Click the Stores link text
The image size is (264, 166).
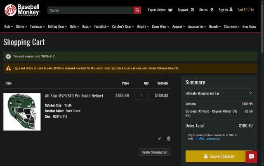[203, 10]
